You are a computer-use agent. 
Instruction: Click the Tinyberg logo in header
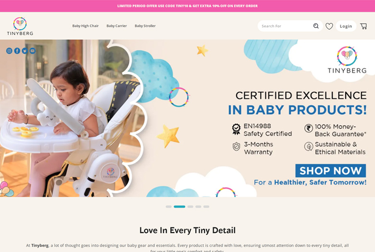[20, 26]
